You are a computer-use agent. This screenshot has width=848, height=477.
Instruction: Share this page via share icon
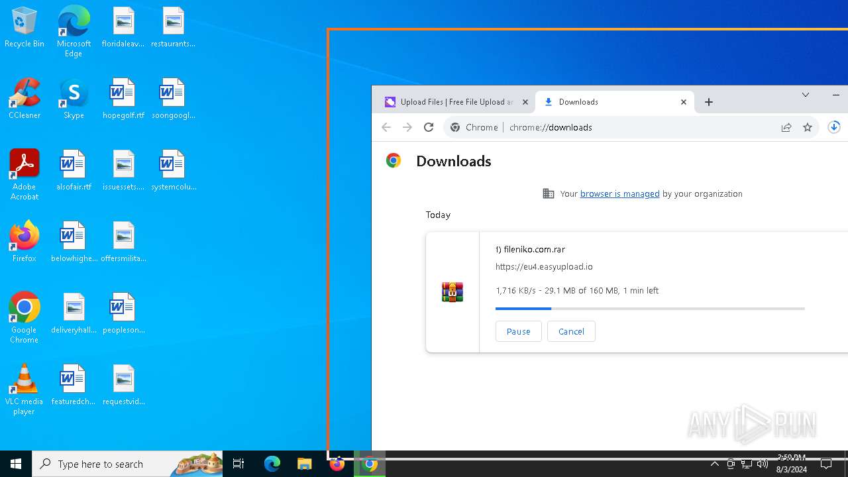click(x=786, y=127)
